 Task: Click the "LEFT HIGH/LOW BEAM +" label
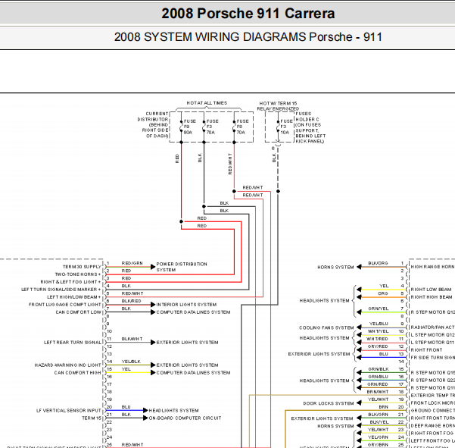tap(74, 297)
